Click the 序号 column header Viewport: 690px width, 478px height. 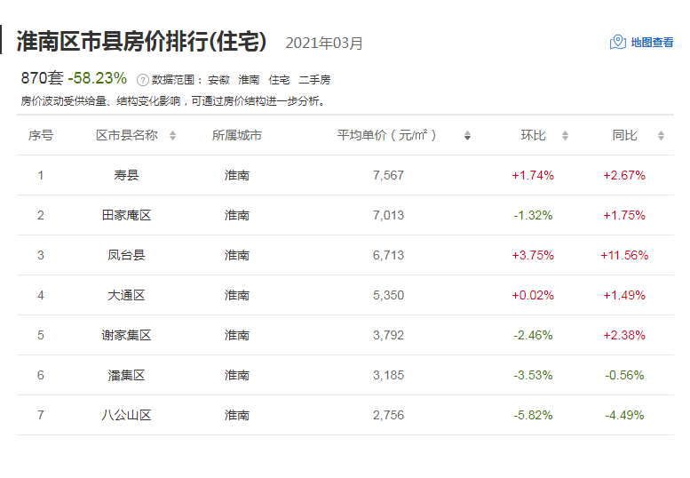click(41, 135)
